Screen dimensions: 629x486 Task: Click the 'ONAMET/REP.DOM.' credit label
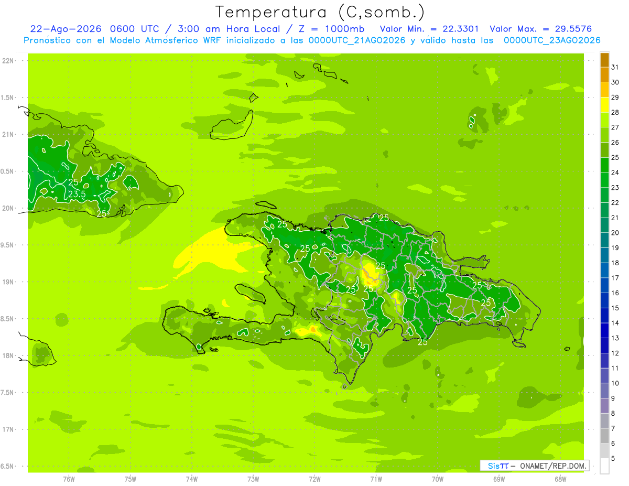(553, 466)
